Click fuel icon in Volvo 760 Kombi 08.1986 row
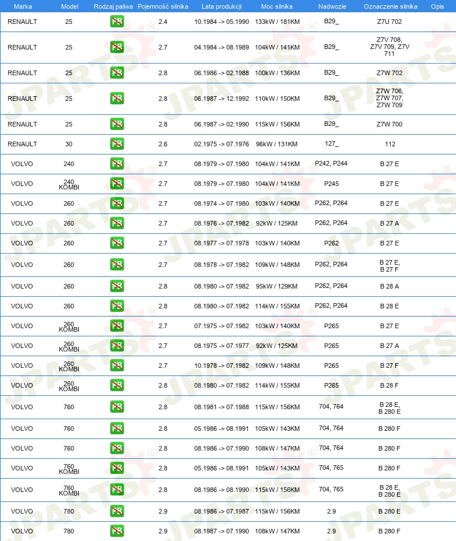This screenshot has width=456, height=541. point(117,490)
